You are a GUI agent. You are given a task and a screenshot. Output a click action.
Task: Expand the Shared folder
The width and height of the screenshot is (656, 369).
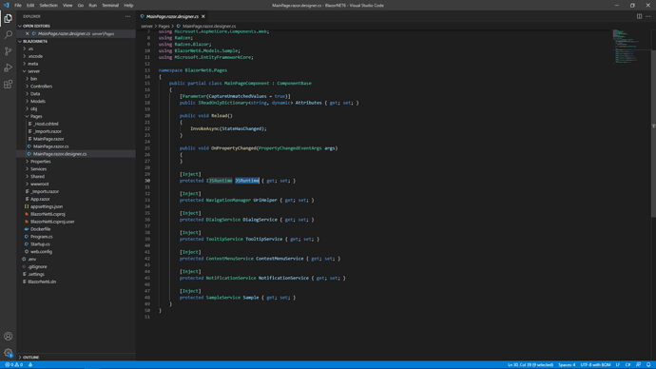coord(28,177)
